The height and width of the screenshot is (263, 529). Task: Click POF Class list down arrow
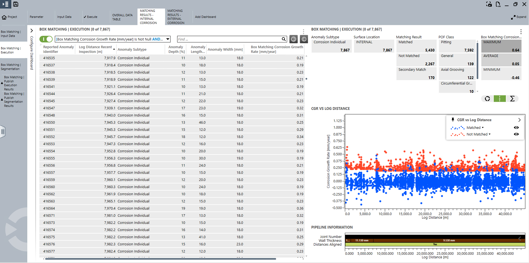coord(477,91)
